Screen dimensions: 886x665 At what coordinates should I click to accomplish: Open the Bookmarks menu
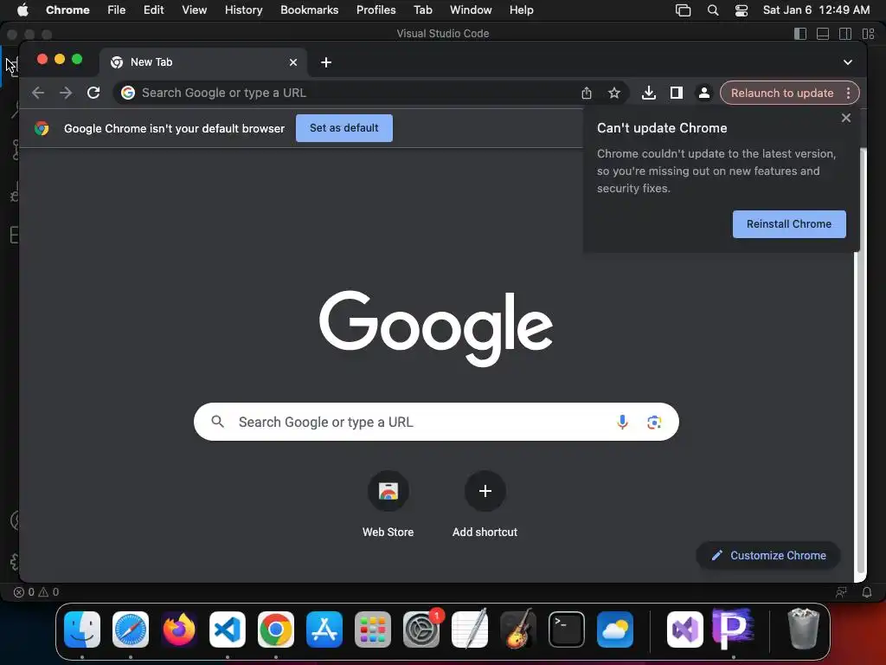(x=309, y=10)
